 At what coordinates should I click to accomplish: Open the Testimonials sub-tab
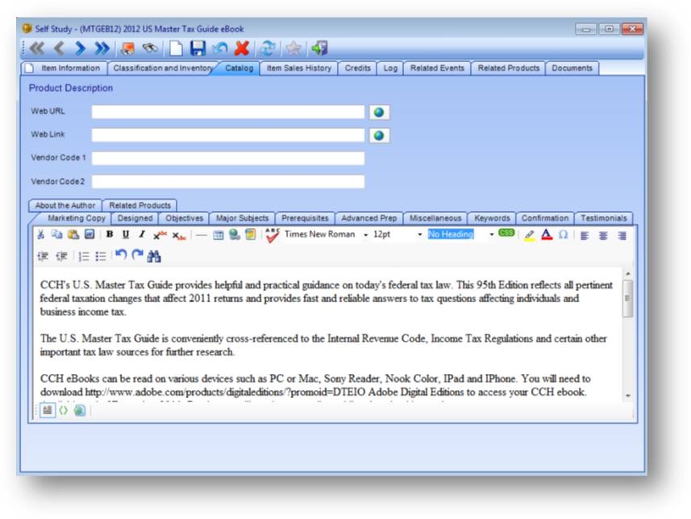click(x=603, y=218)
